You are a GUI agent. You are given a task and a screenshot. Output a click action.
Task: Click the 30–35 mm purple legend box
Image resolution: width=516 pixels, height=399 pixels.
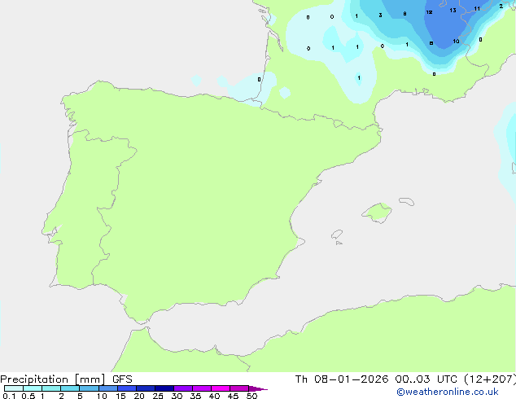coord(183,388)
